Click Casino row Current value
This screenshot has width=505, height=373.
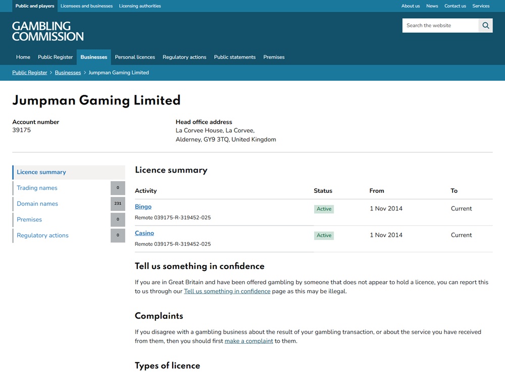[x=461, y=235]
